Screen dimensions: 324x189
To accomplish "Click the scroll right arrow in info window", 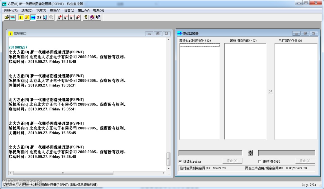I will [164, 173].
